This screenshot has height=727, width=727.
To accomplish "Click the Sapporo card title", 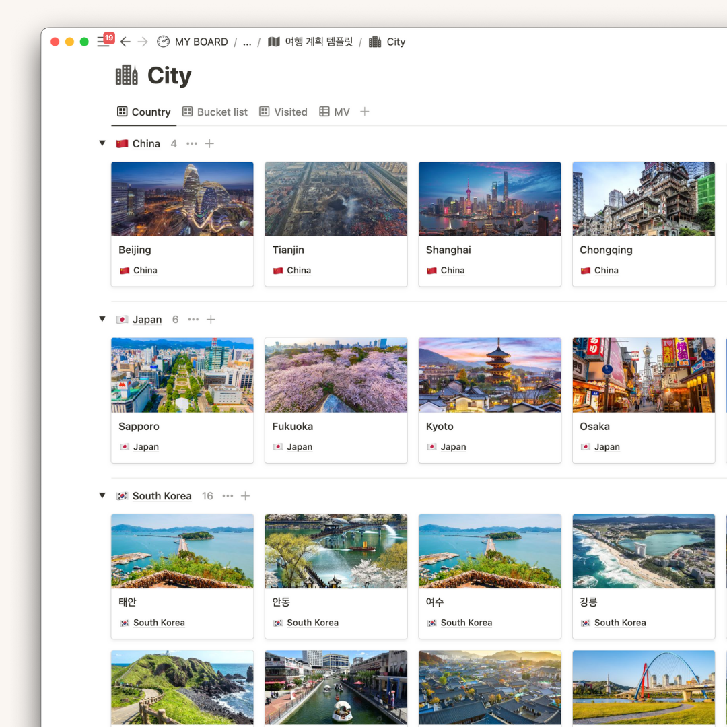I will point(139,427).
